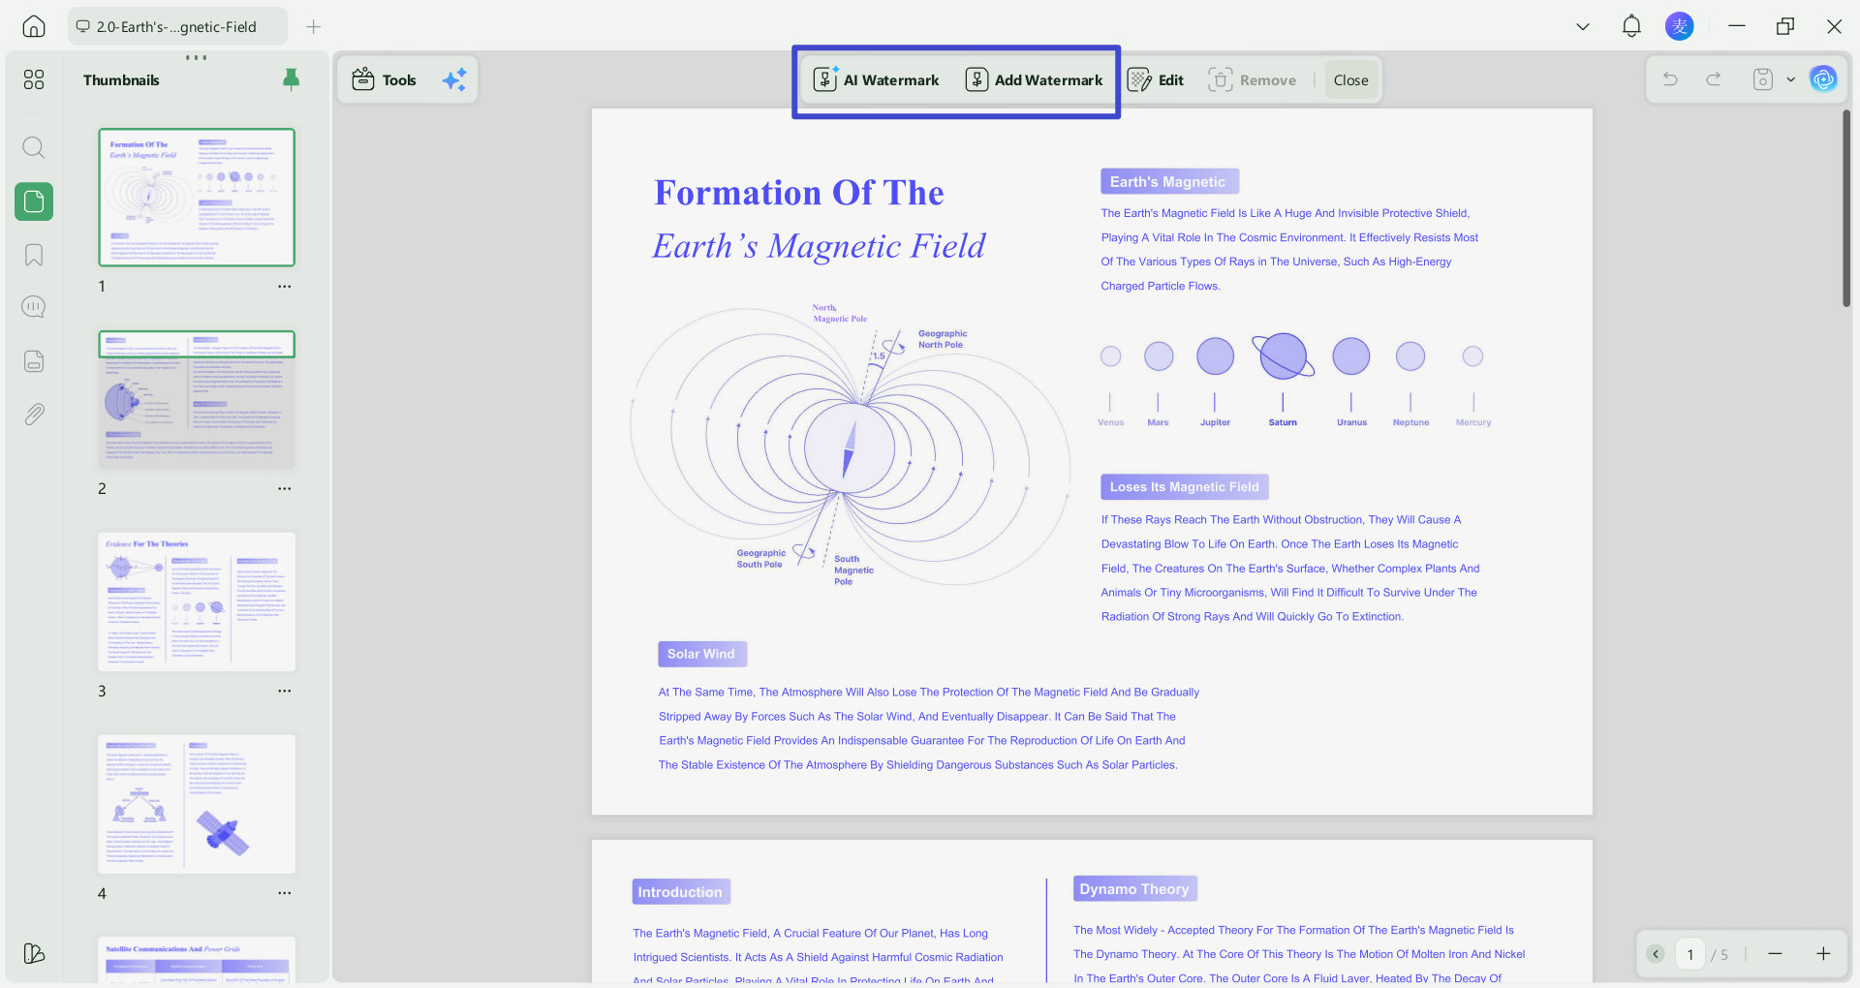
Task: Click Remove watermark button
Action: tap(1252, 79)
